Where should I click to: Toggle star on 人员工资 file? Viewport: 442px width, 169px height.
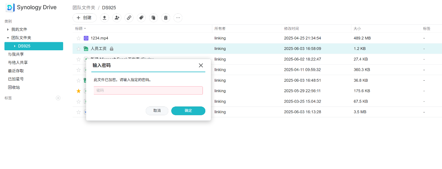tap(78, 49)
